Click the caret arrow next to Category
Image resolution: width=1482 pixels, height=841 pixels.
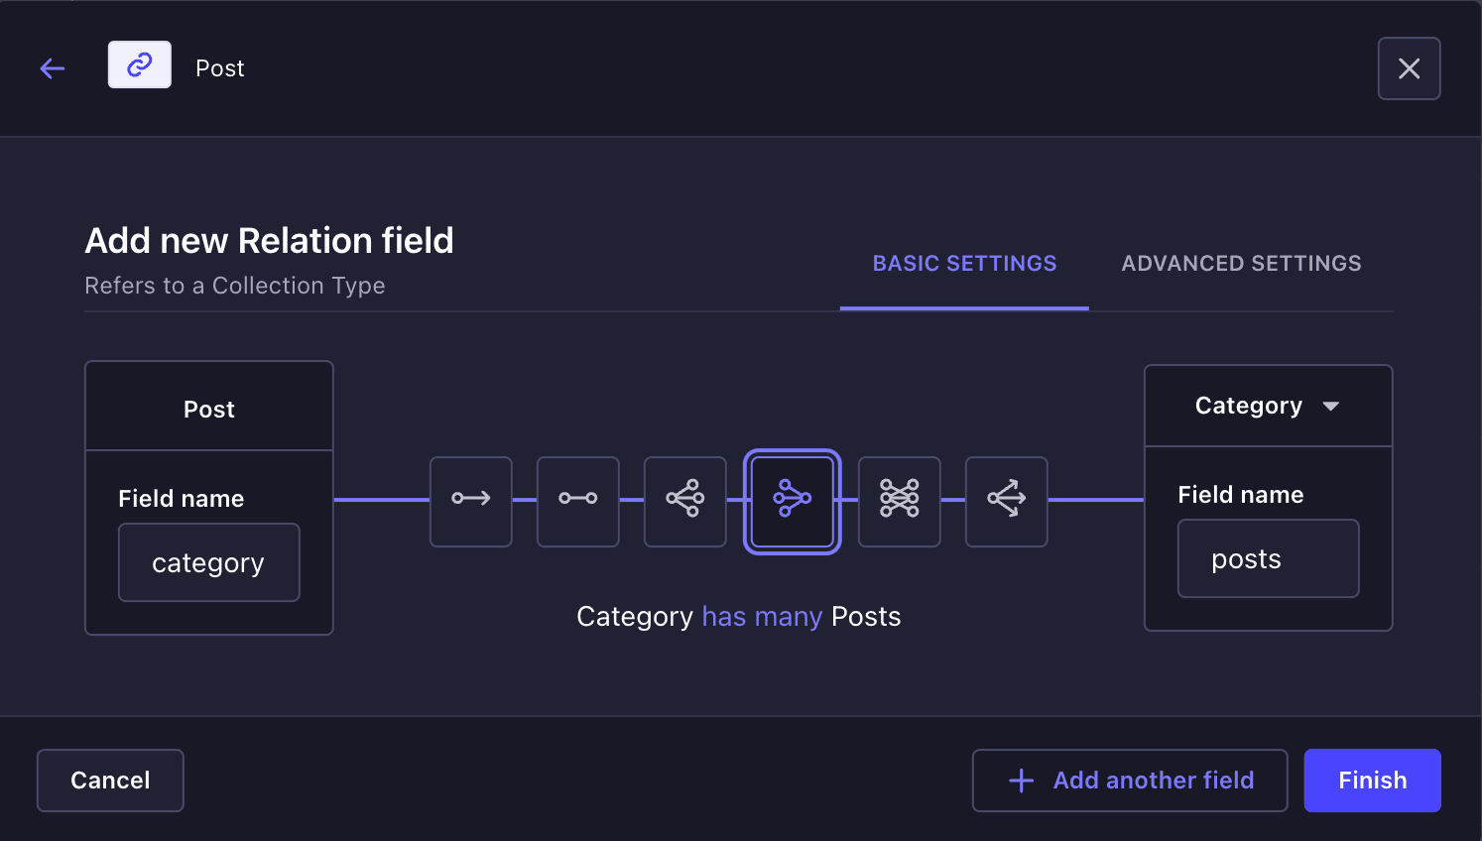pos(1331,406)
